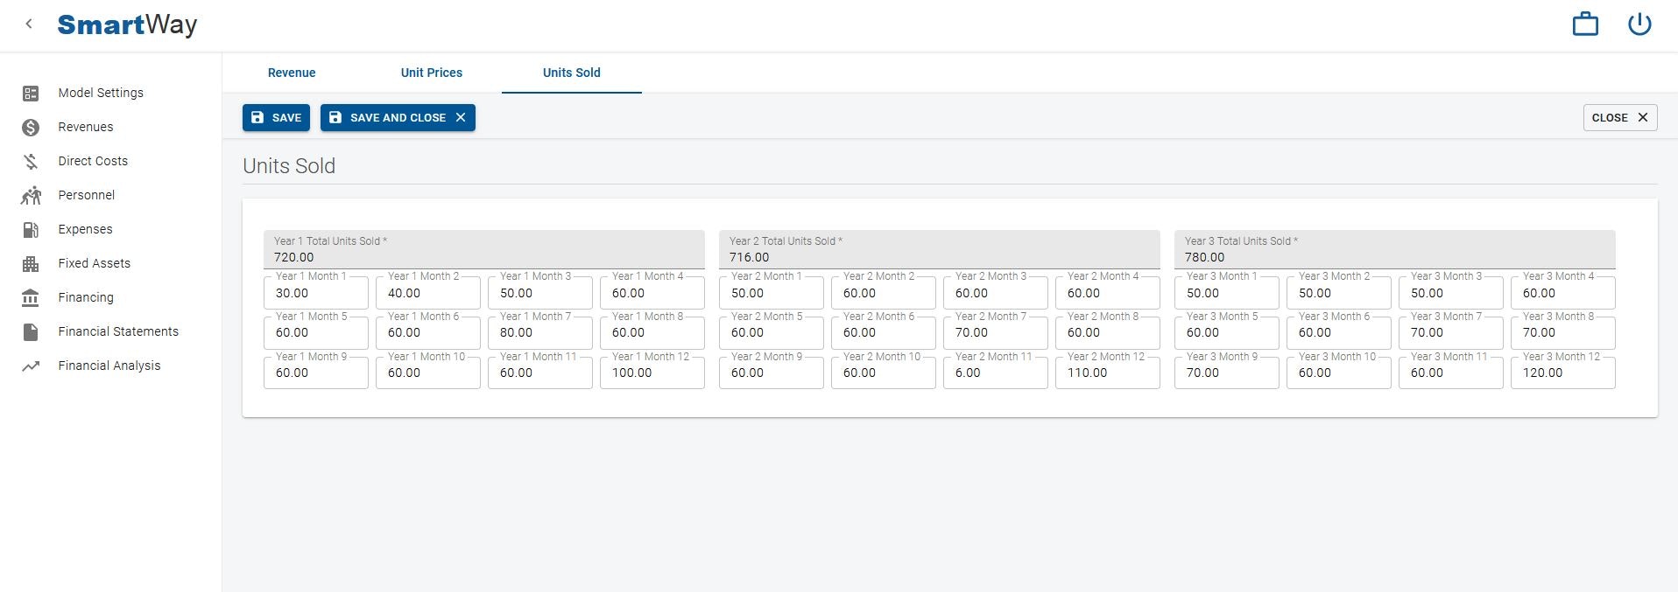Click the X icon on CLOSE button
The image size is (1678, 592).
tap(1643, 117)
